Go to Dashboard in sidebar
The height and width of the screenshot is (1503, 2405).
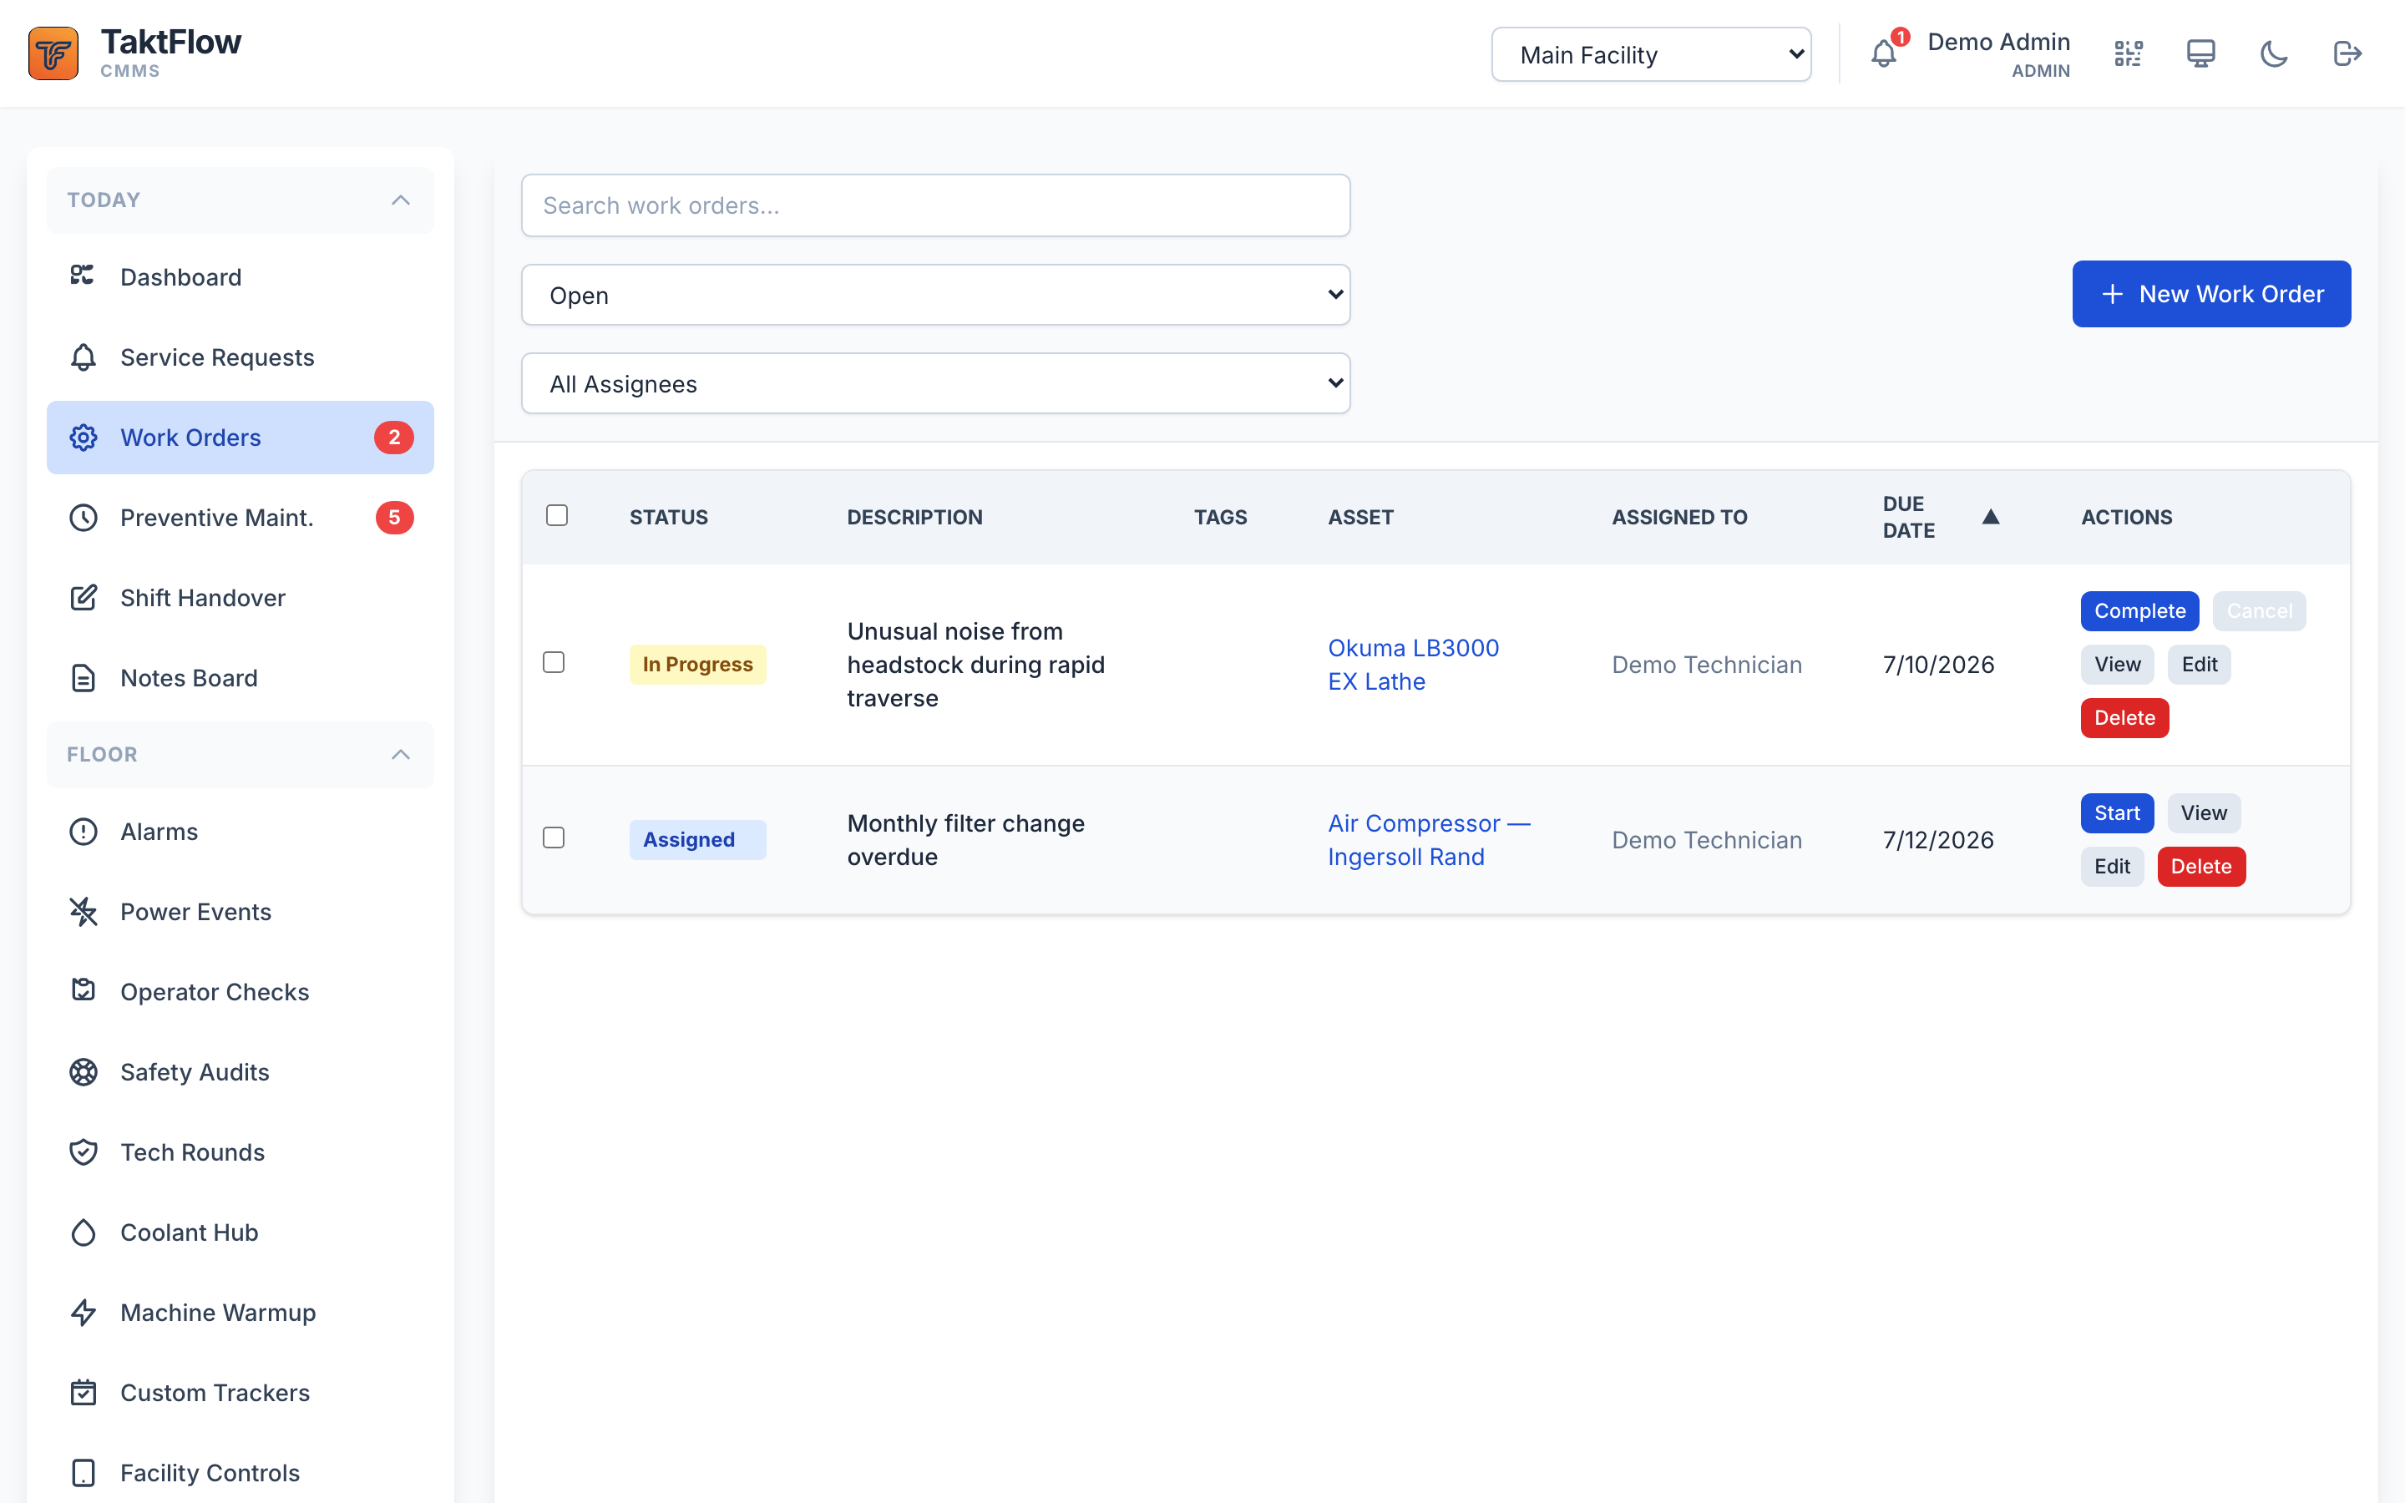click(x=240, y=277)
